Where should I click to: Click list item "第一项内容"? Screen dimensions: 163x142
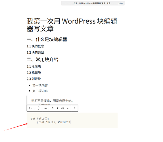40,85
